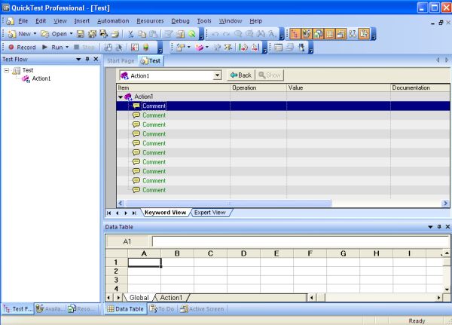
Task: Open the Insert menu
Action: 82,21
